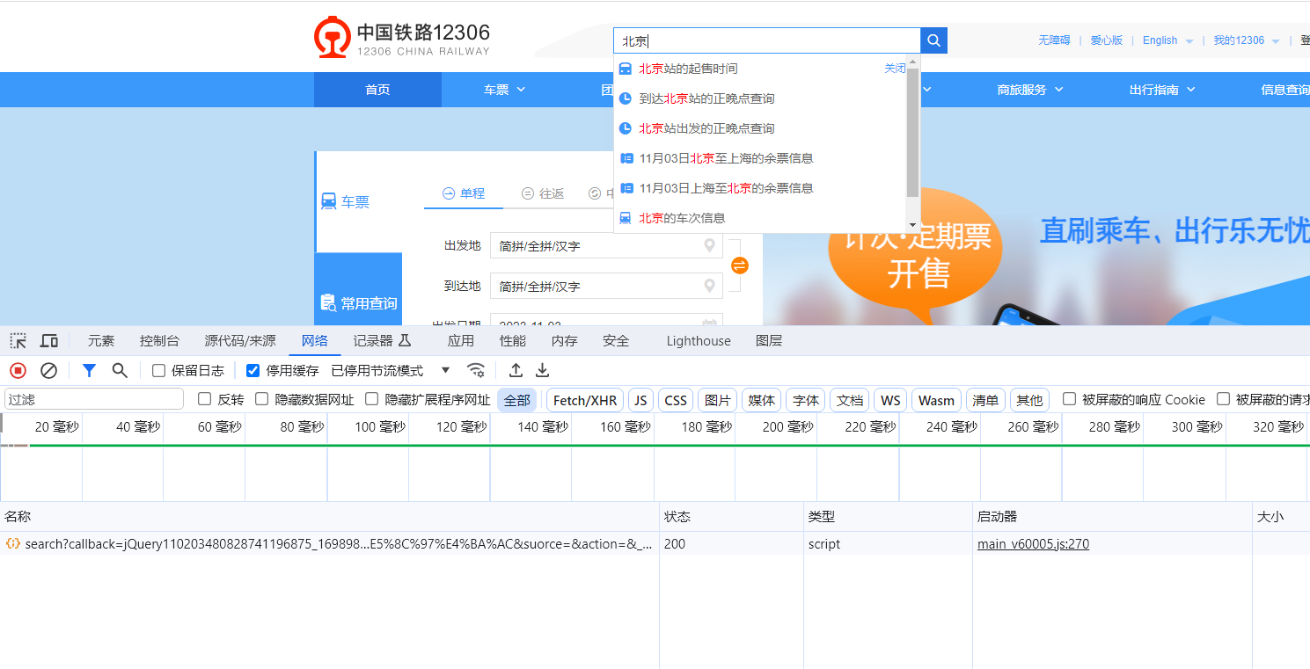Filter requests by Fetch/XHR

585,400
